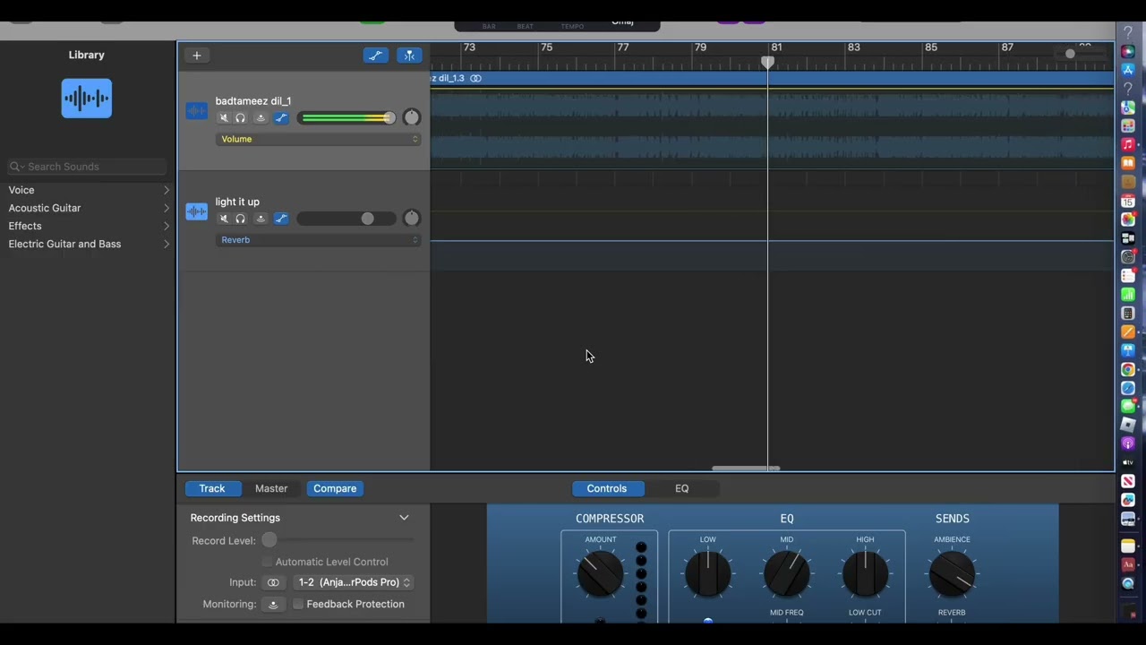1146x645 pixels.
Task: Click the Sends Ambience knob
Action: point(952,573)
